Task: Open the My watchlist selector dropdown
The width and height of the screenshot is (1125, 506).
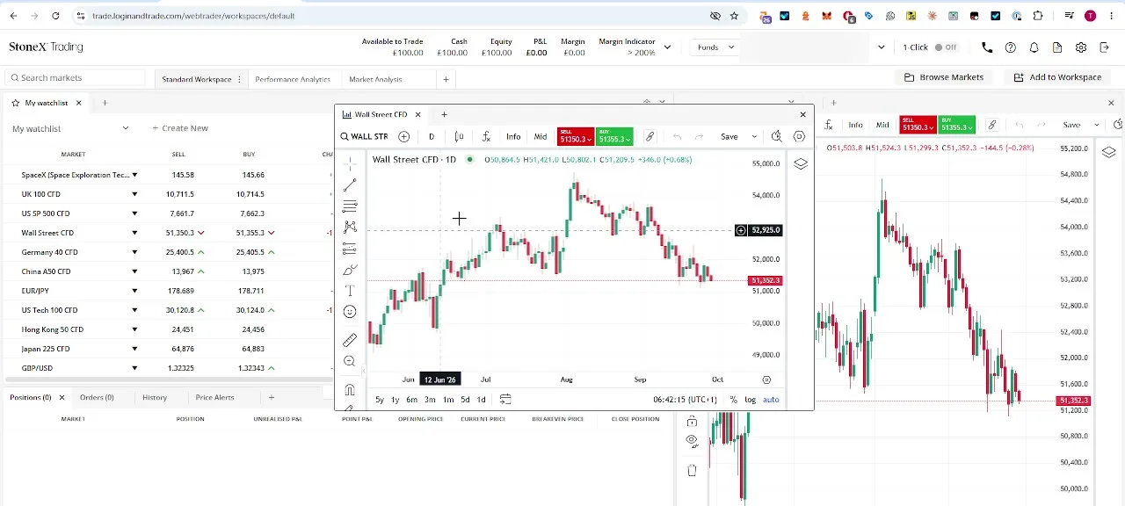Action: tap(70, 128)
